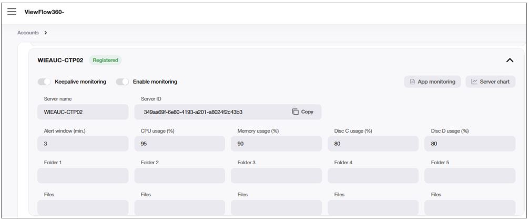
Task: Click the Disc D usage field
Action: point(470,143)
